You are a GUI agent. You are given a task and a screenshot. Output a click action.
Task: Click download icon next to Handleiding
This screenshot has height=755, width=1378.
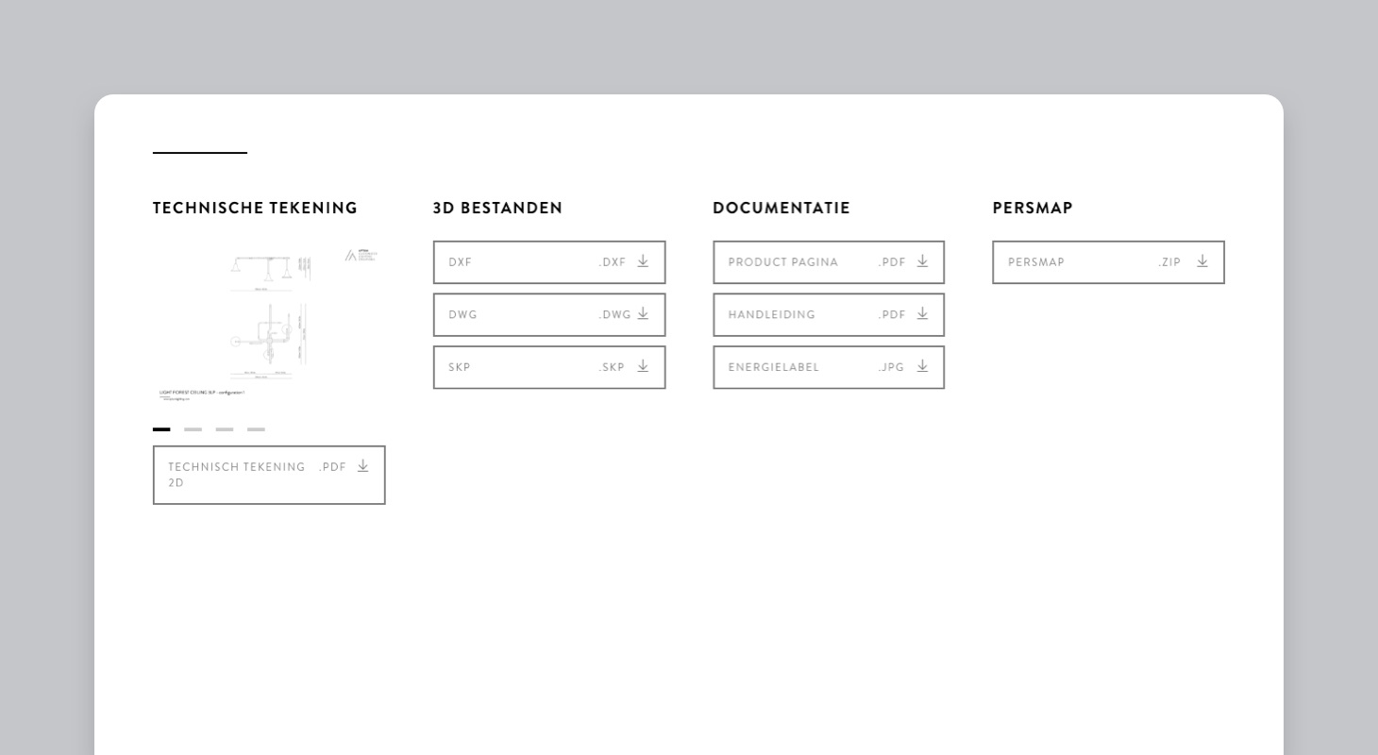tap(922, 313)
